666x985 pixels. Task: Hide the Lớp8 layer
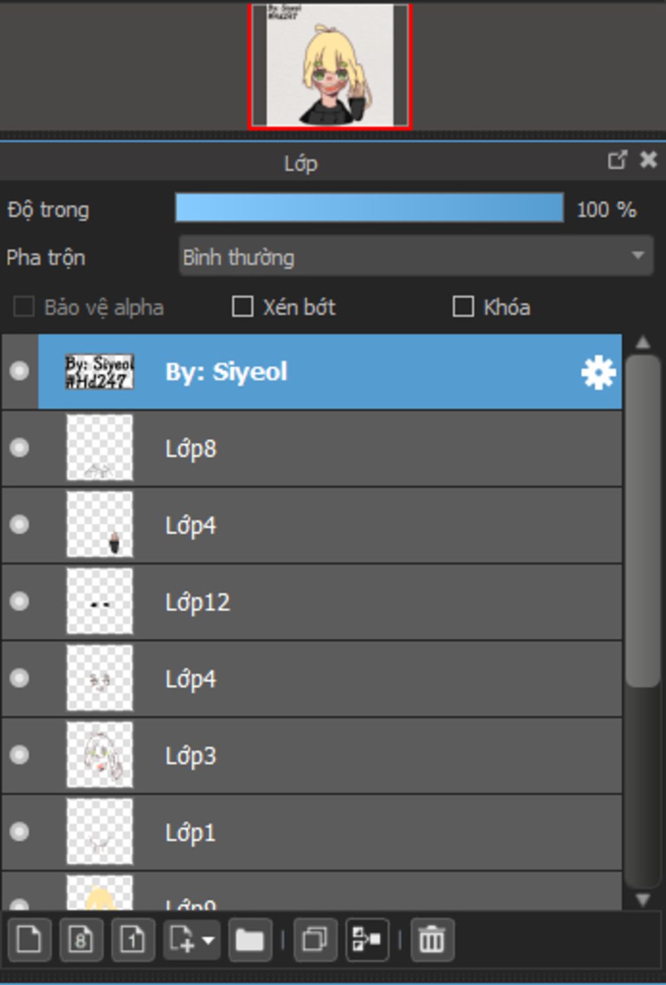point(20,448)
